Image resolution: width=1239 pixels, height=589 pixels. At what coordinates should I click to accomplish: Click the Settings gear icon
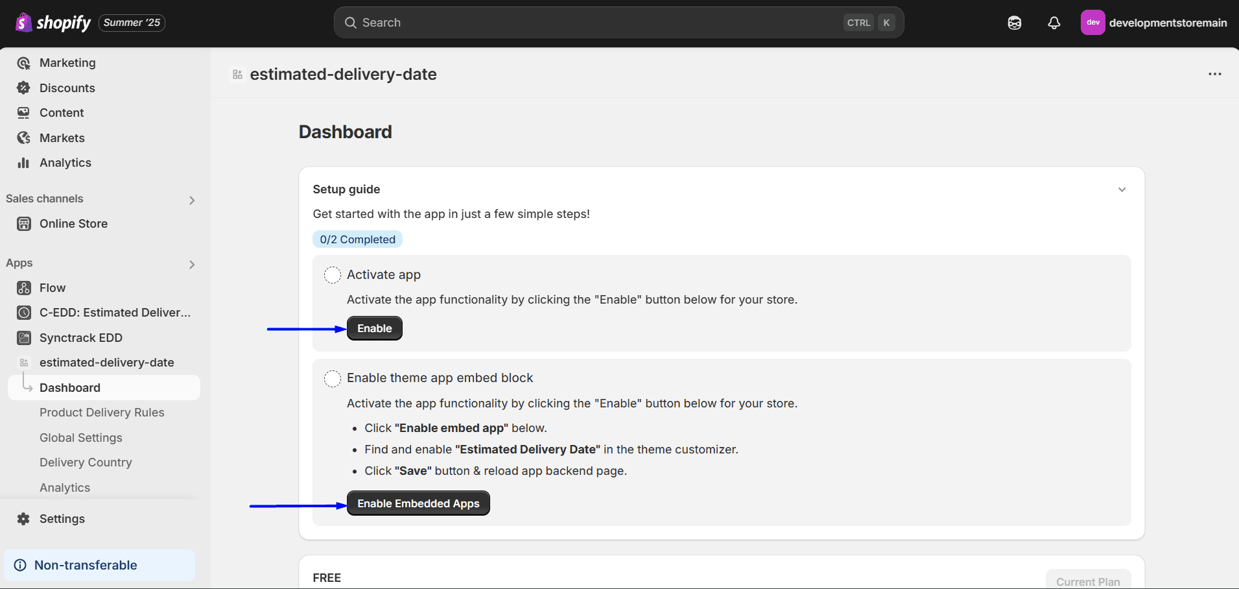[x=24, y=519]
